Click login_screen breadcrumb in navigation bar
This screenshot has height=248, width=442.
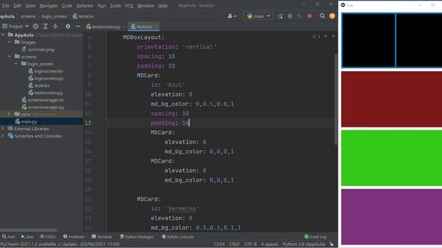click(55, 17)
